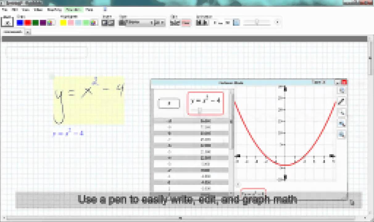Select the first eraser tool icon

pyautogui.click(x=105, y=23)
